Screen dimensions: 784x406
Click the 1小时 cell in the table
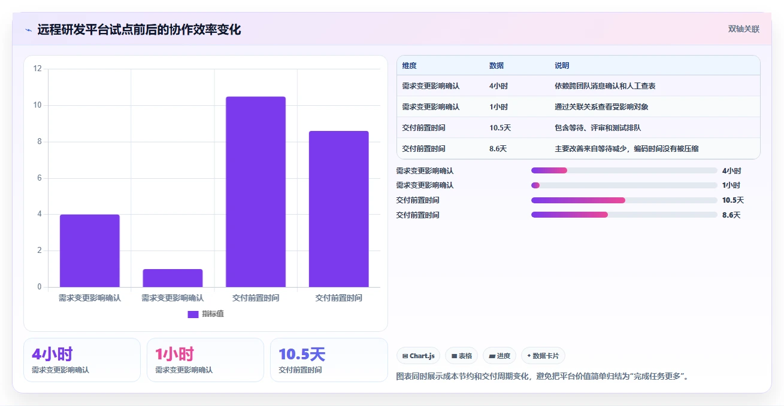point(498,107)
